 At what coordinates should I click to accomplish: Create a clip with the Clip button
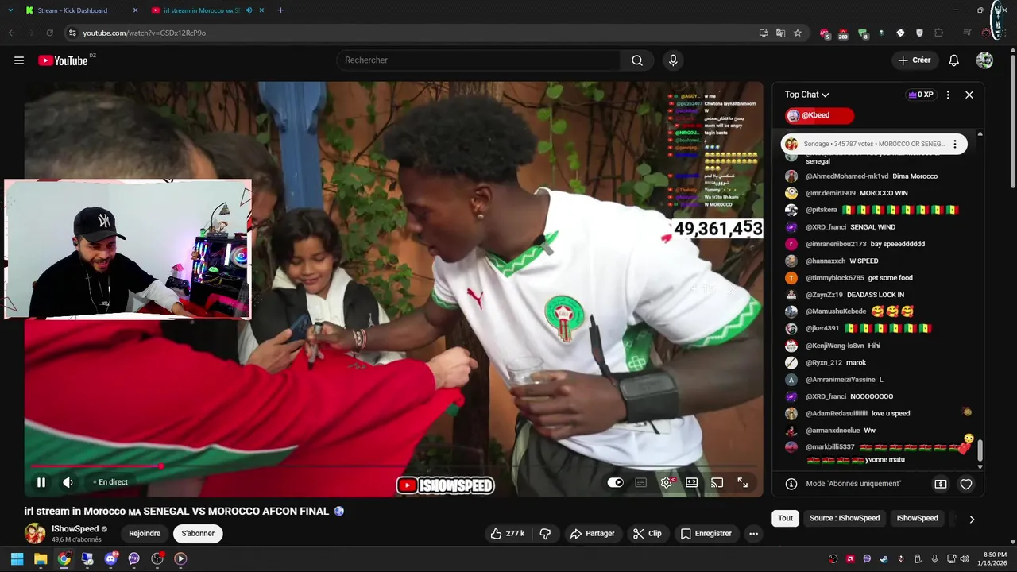click(648, 534)
